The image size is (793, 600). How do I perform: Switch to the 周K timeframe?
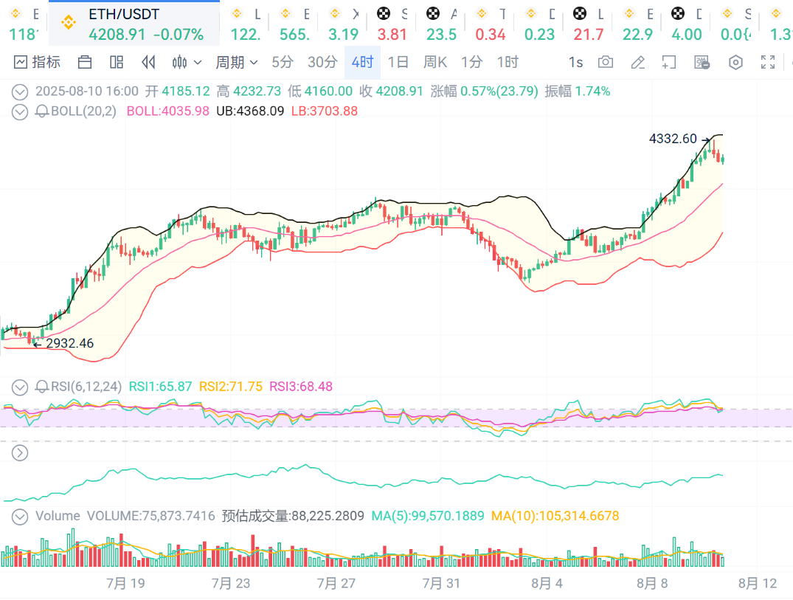(x=435, y=62)
